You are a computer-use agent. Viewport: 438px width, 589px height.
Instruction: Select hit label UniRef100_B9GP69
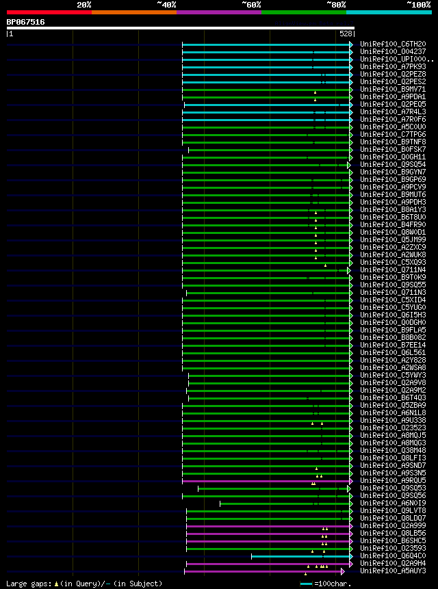pyautogui.click(x=393, y=179)
